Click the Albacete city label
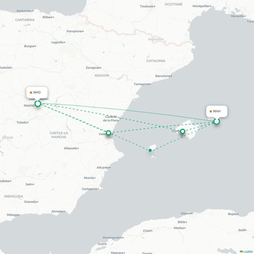This screenshot has height=254, width=254. tap(70, 148)
